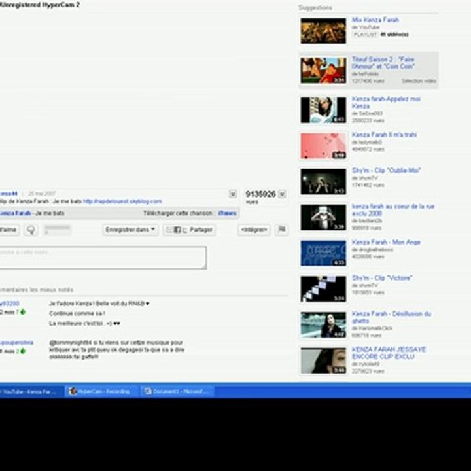This screenshot has height=471, width=471.
Task: Click Kenza Farah Désillusion du ghetto title
Action: click(391, 317)
